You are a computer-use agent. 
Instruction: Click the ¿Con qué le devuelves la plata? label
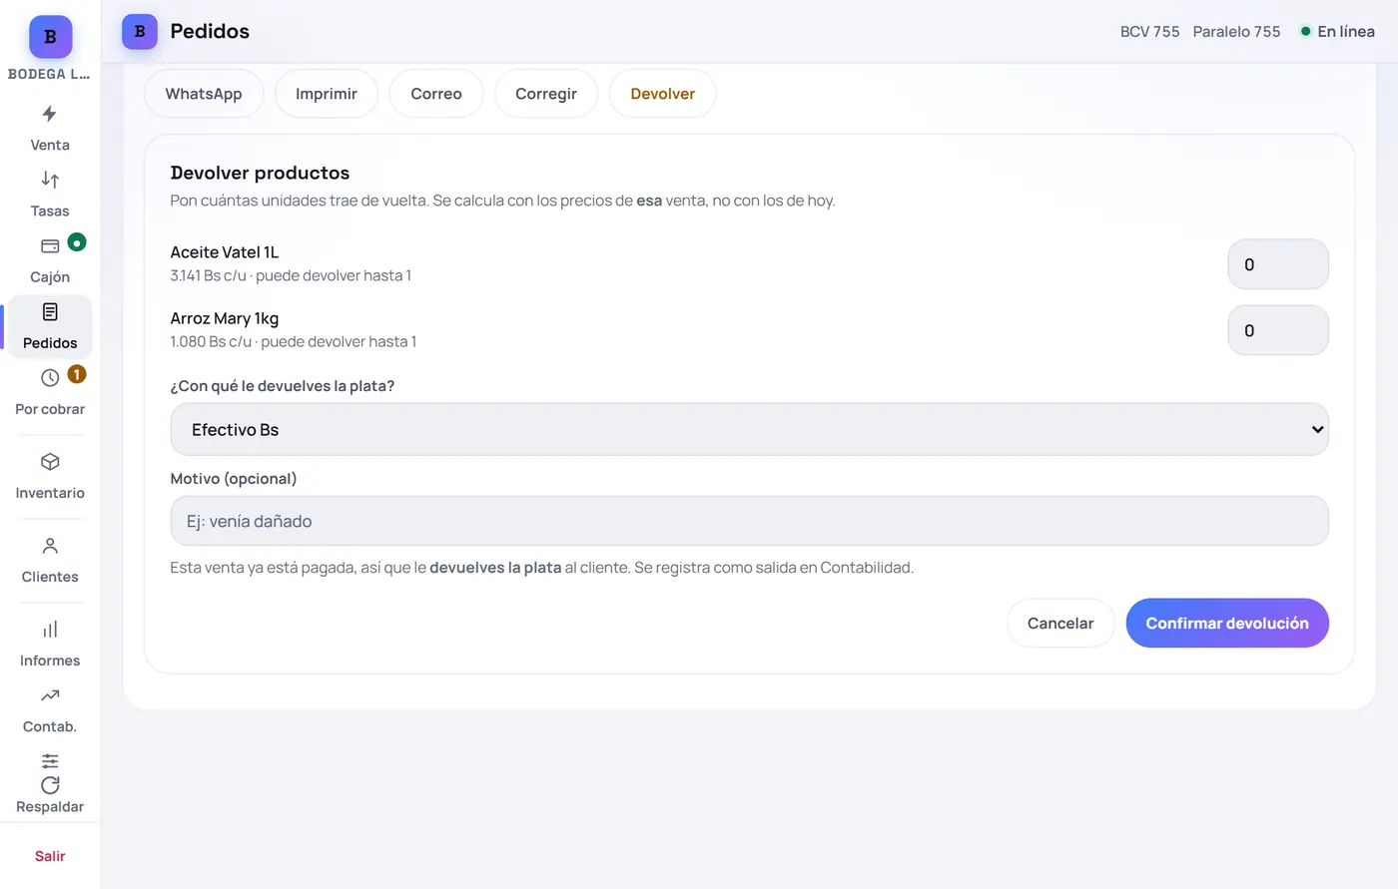coord(283,386)
